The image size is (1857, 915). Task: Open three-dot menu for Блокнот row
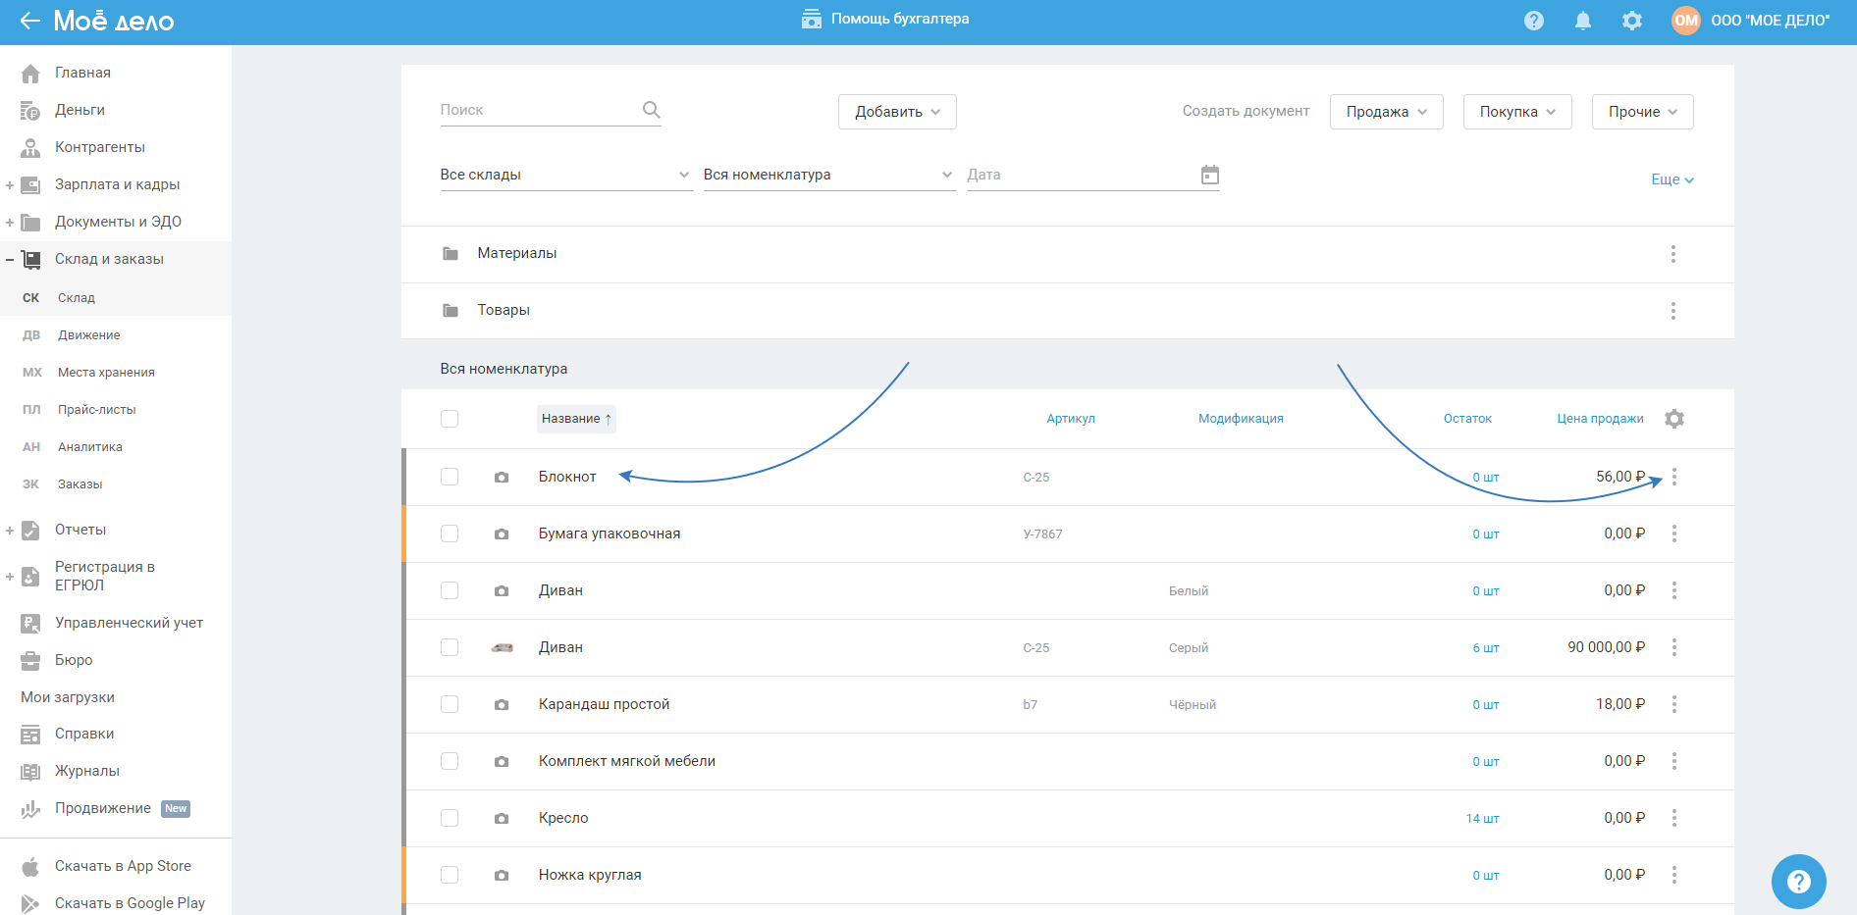[x=1674, y=477]
